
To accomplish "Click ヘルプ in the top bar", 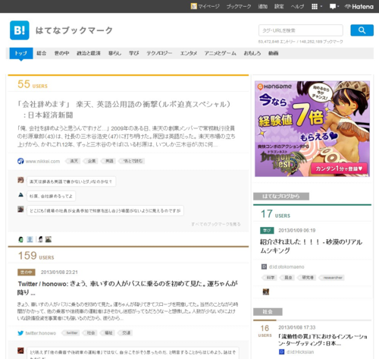I will tap(297, 6).
